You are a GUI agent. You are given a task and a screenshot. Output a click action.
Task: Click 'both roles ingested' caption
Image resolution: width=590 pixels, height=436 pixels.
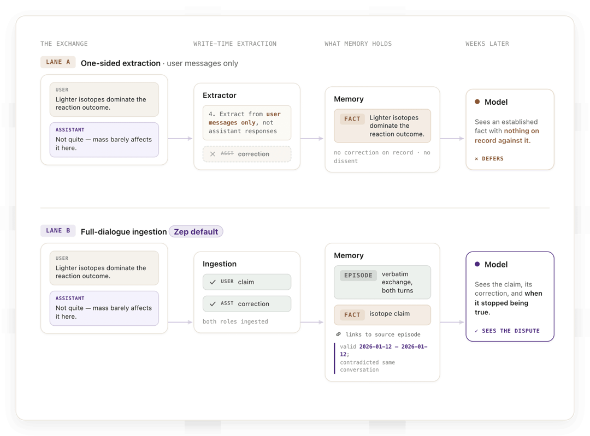235,322
